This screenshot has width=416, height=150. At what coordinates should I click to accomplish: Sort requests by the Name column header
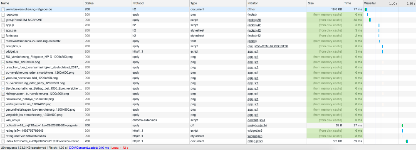click(x=42, y=3)
